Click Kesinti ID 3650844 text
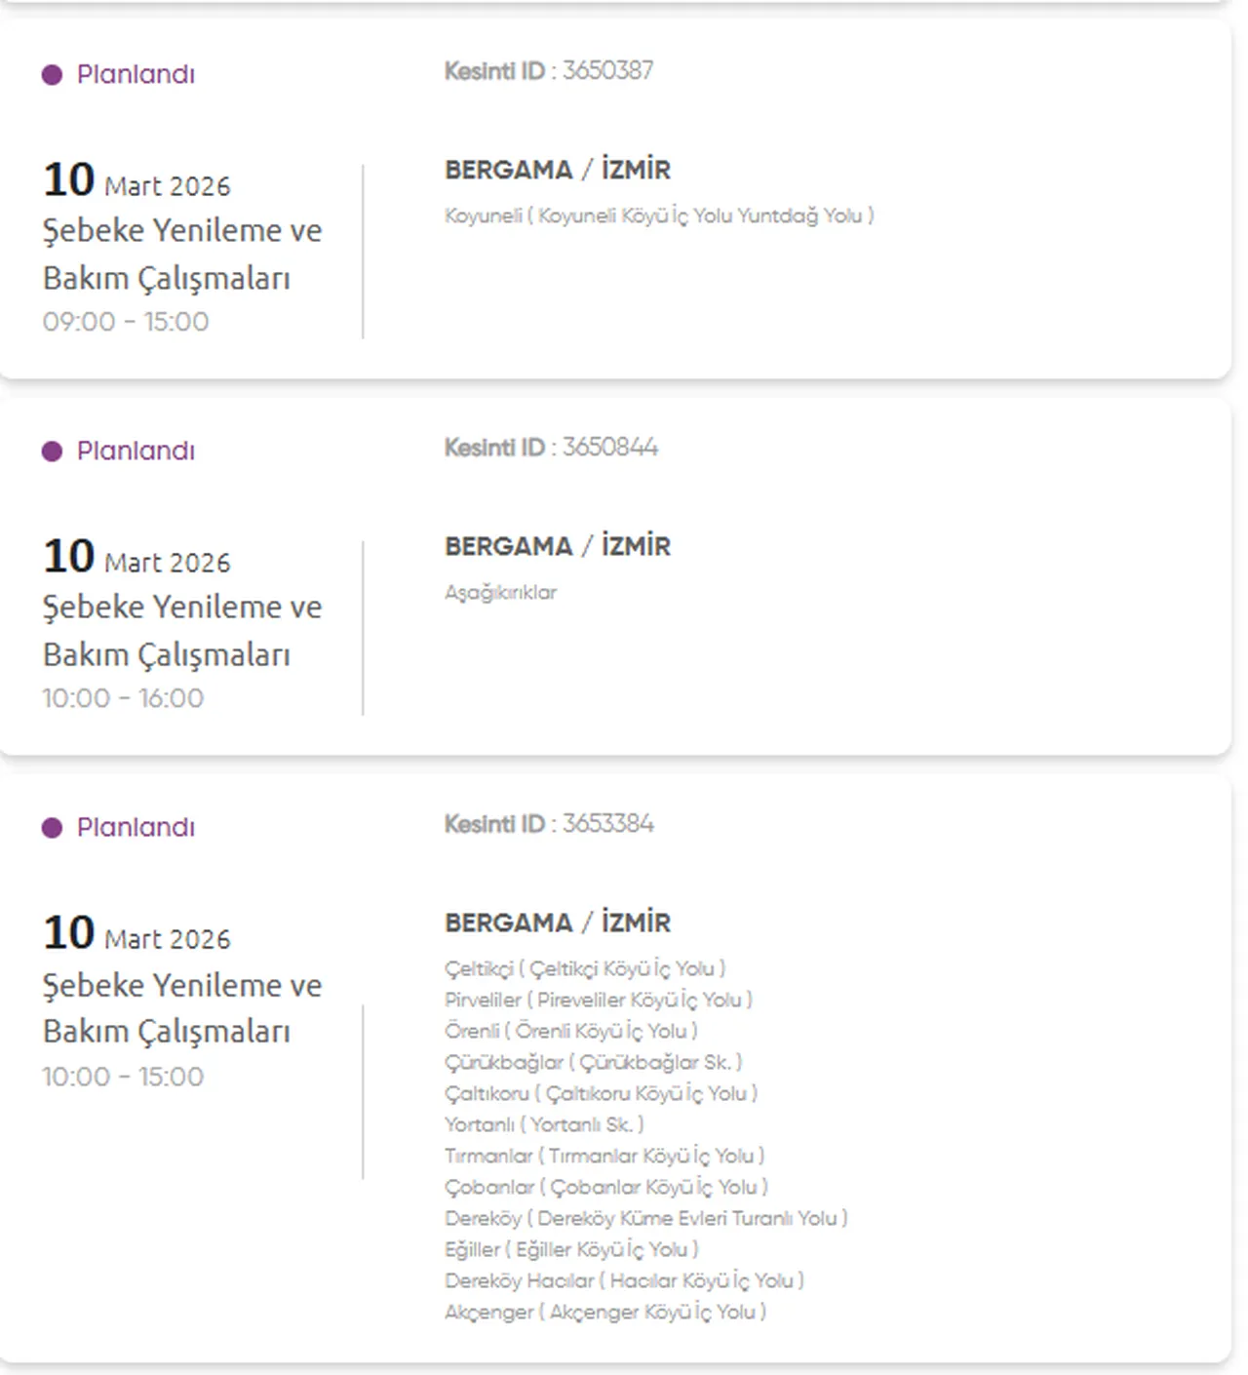1248x1375 pixels. (x=551, y=448)
